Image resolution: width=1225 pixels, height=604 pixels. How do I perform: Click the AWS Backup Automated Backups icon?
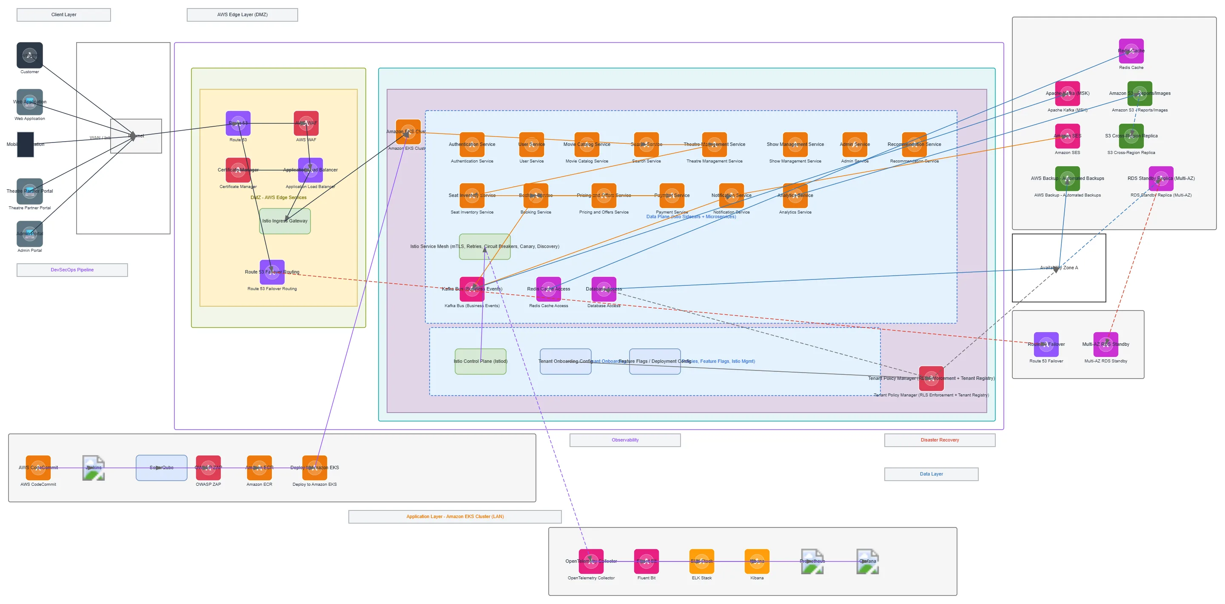click(1067, 178)
